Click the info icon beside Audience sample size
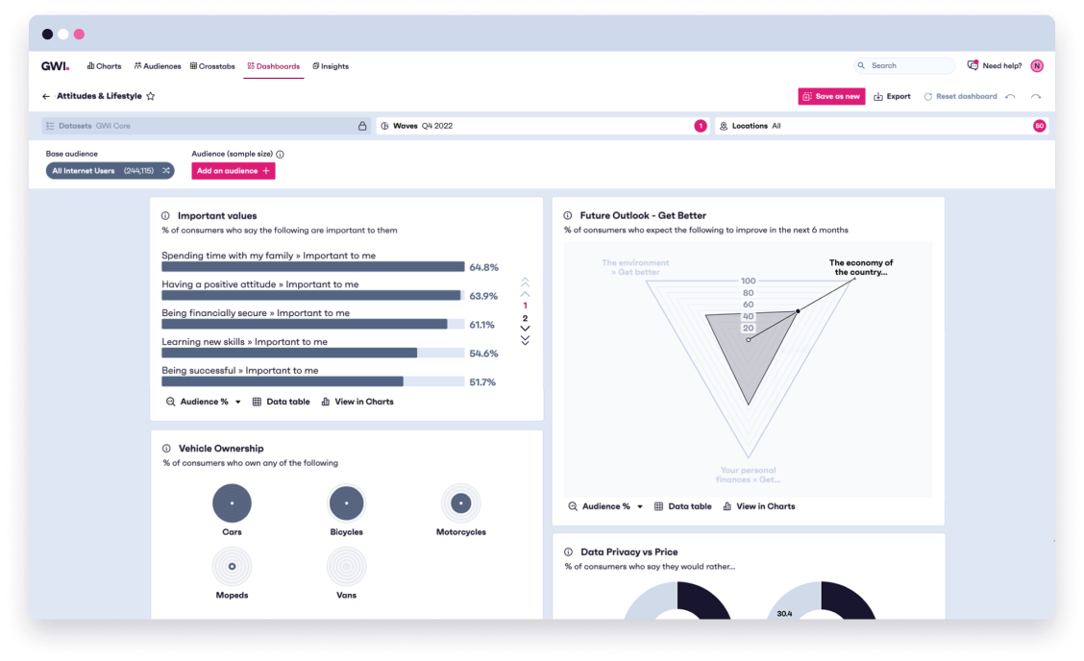The height and width of the screenshot is (661, 1084). click(279, 153)
